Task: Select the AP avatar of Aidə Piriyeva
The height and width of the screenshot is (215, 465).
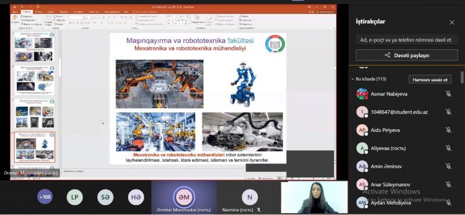Action: (x=362, y=130)
